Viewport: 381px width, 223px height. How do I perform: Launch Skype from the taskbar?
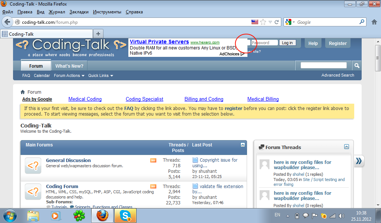pyautogui.click(x=125, y=215)
